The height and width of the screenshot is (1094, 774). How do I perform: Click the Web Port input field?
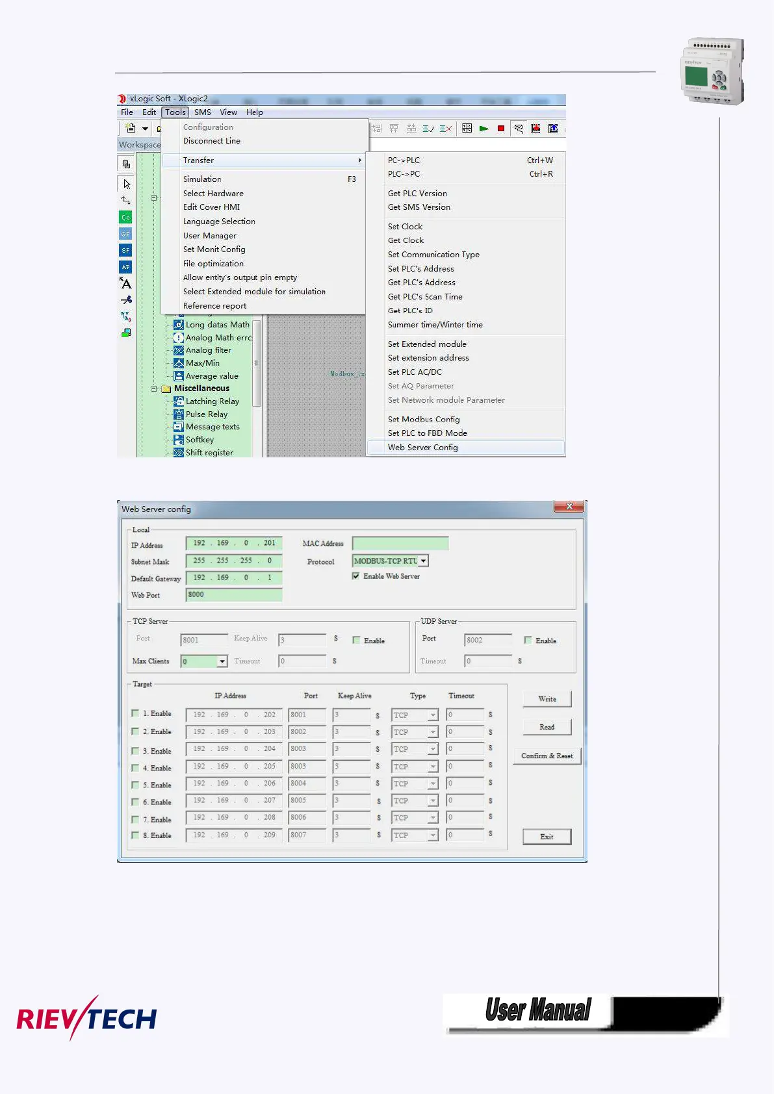[x=234, y=595]
